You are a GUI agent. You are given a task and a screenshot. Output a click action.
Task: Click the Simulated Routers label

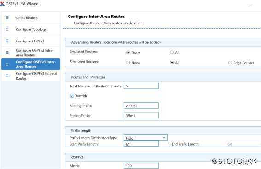tap(84, 62)
